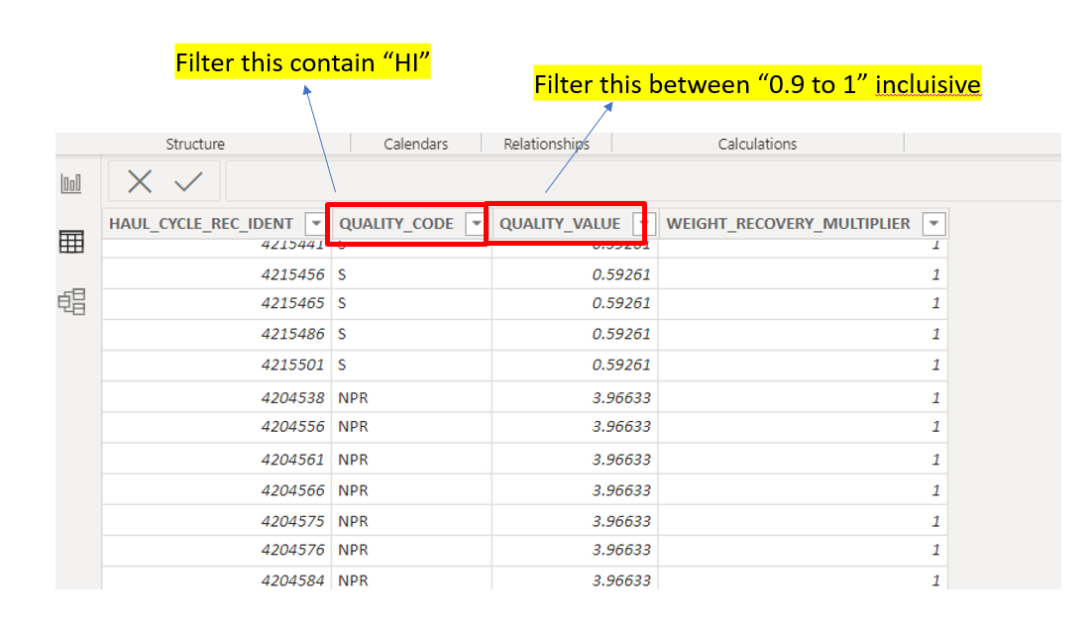Viewport: 1092px width, 634px height.
Task: Commit formula with checkmark icon
Action: point(188,181)
